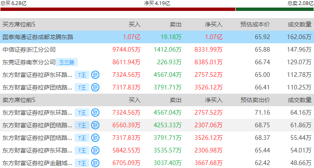
Task: Click the 4253.33万 sell amount
Action: point(167,125)
